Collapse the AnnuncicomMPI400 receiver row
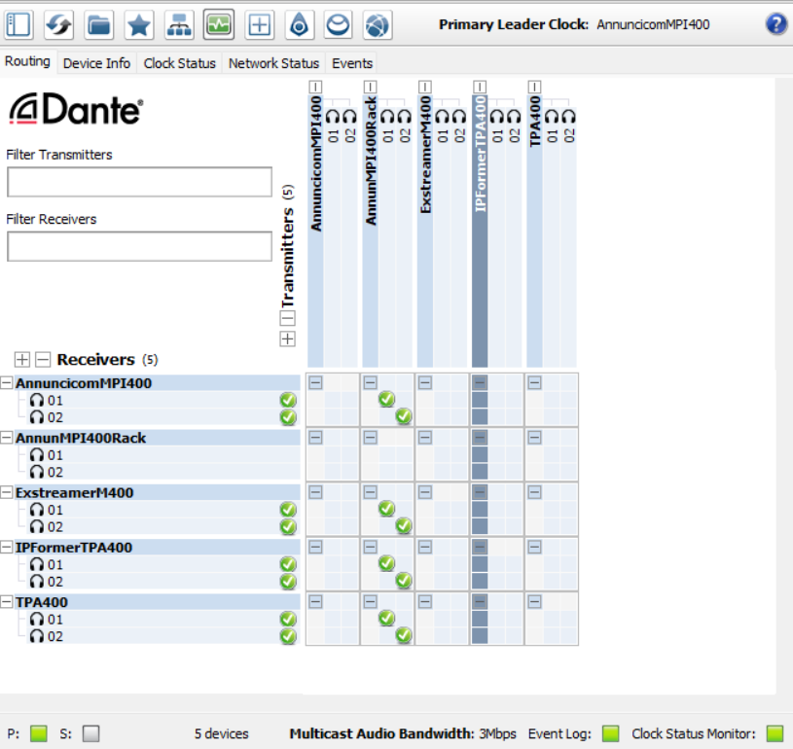This screenshot has width=793, height=749. [8, 383]
